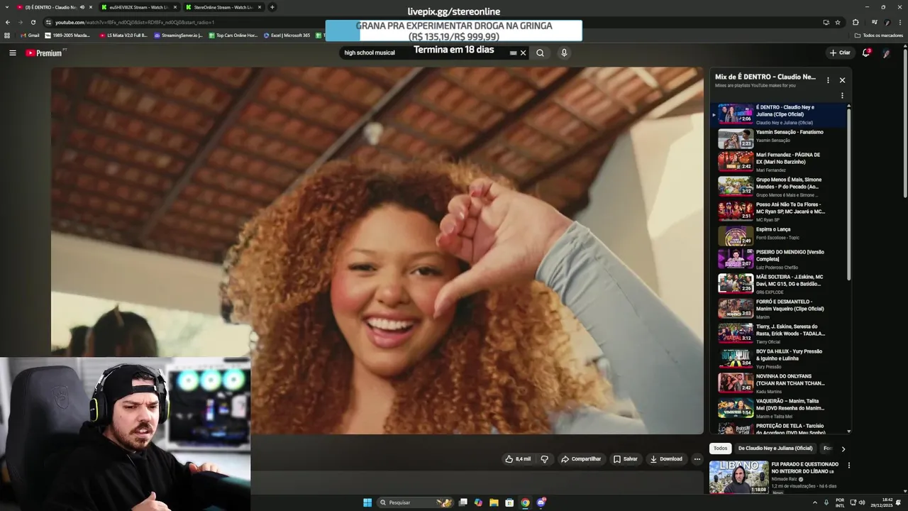The height and width of the screenshot is (511, 908).
Task: Open File Explorer from taskbar
Action: tap(494, 502)
